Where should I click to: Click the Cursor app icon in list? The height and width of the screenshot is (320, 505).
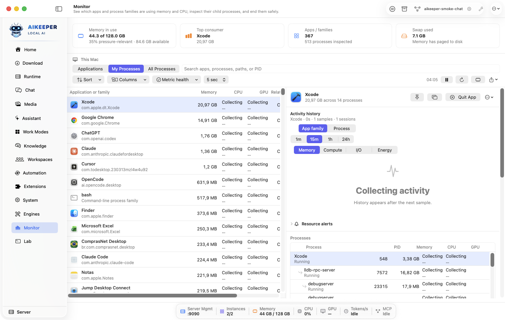click(74, 167)
